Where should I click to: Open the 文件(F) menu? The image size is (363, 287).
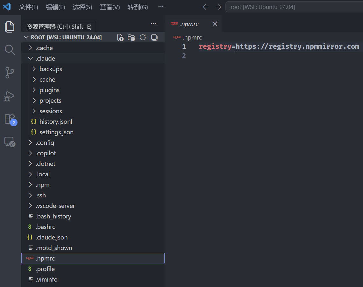click(28, 7)
